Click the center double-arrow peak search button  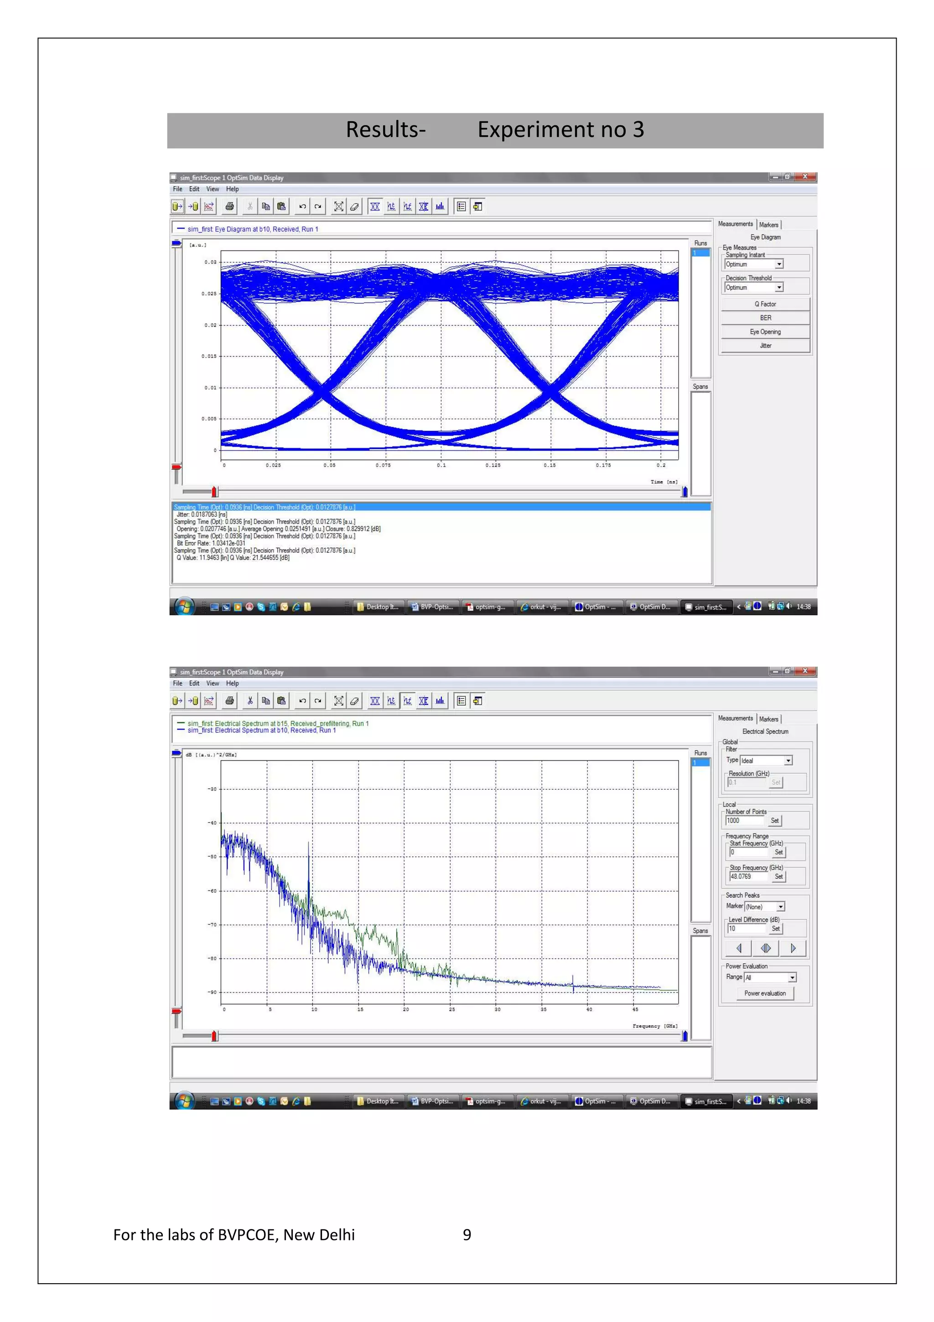tap(765, 948)
